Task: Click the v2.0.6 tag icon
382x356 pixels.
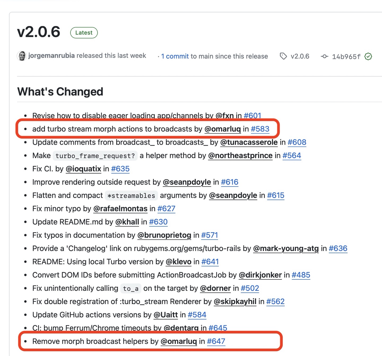Action: 283,56
